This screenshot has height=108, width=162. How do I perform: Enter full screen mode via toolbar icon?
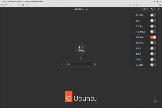click(23, 5)
